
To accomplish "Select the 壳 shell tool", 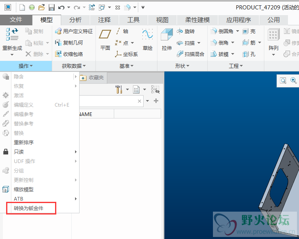I will [x=249, y=31].
